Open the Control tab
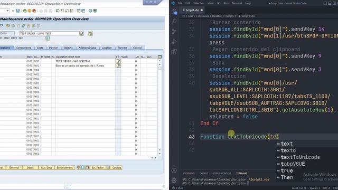 tap(137, 48)
